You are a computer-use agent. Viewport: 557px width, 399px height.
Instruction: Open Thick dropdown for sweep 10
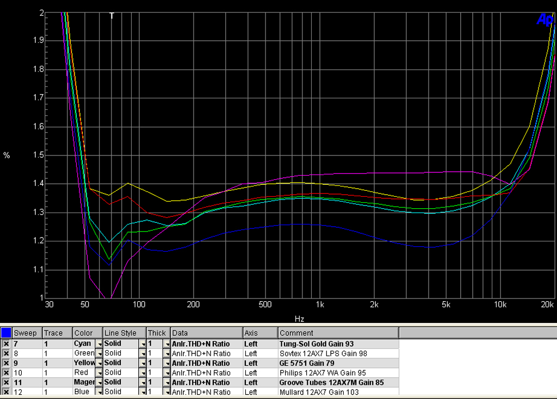tap(167, 373)
